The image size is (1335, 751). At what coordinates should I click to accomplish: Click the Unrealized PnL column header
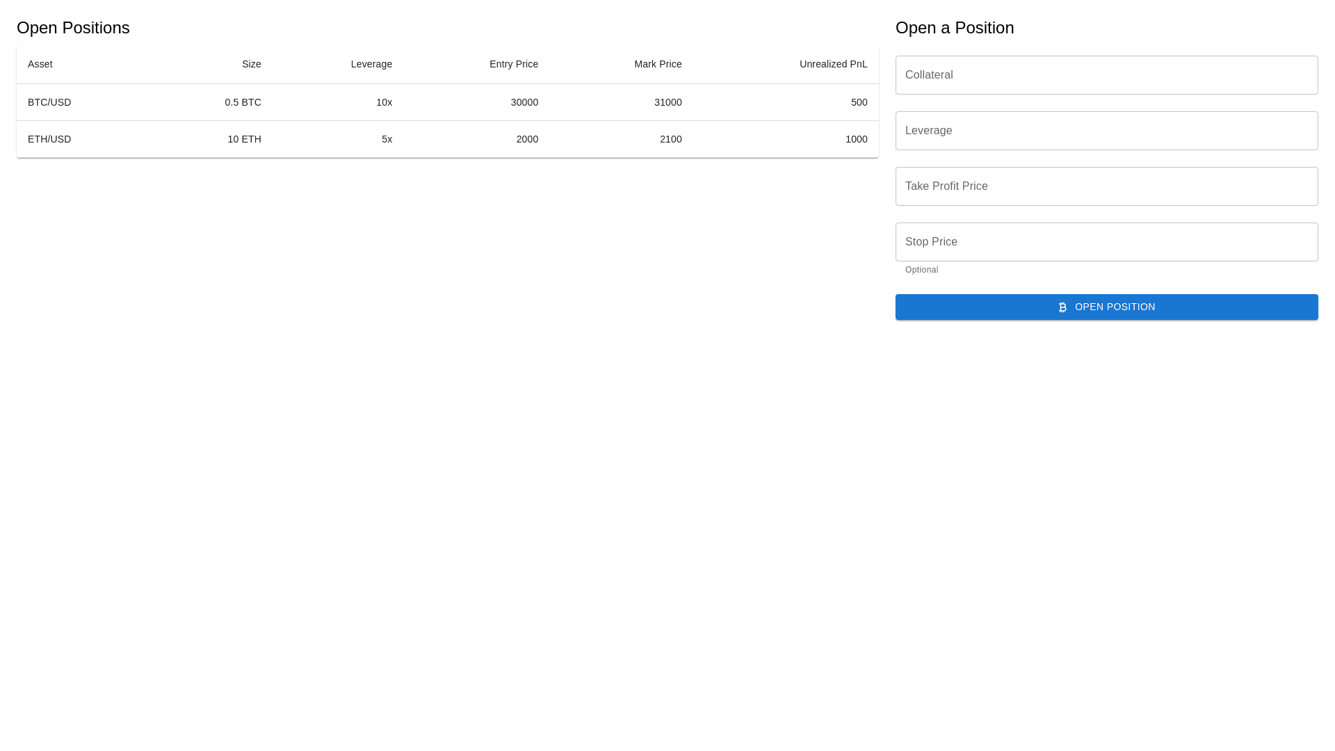point(833,64)
